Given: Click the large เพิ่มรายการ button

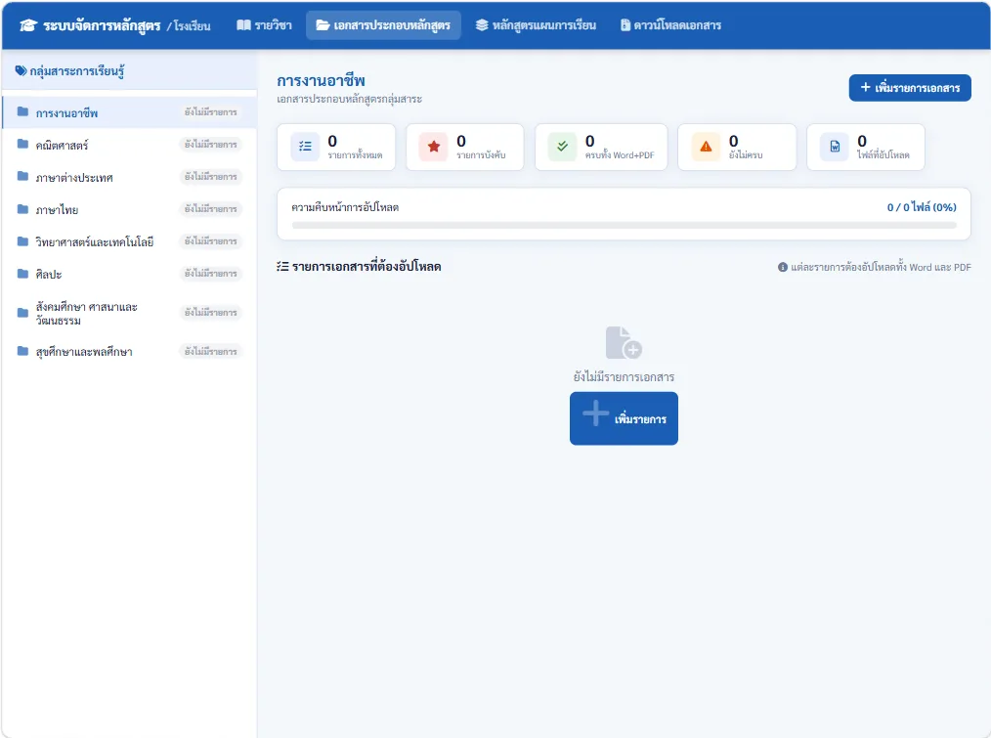Looking at the screenshot, I should [624, 418].
